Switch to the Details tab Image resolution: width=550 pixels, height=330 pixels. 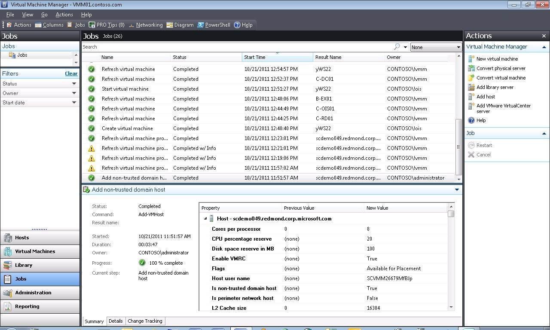click(116, 321)
